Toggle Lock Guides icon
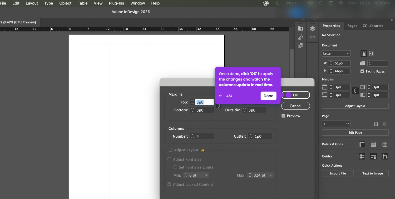Viewport: 395px width, 199px height. pyautogui.click(x=373, y=156)
